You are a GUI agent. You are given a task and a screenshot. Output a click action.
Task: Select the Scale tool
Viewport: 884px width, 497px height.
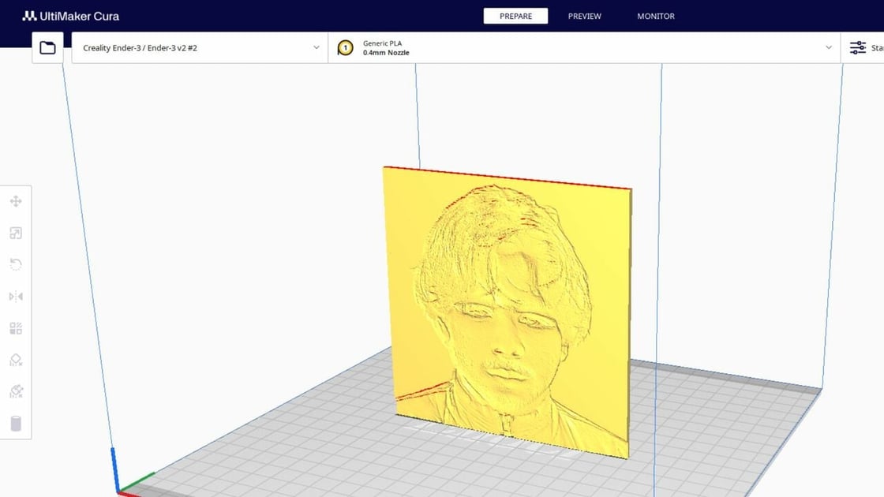(x=16, y=234)
